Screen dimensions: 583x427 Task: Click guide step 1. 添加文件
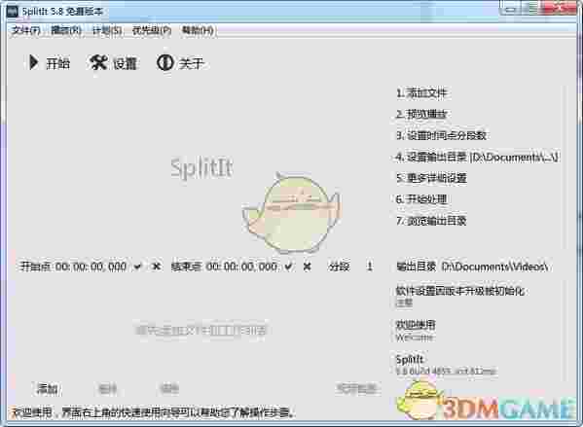click(421, 93)
